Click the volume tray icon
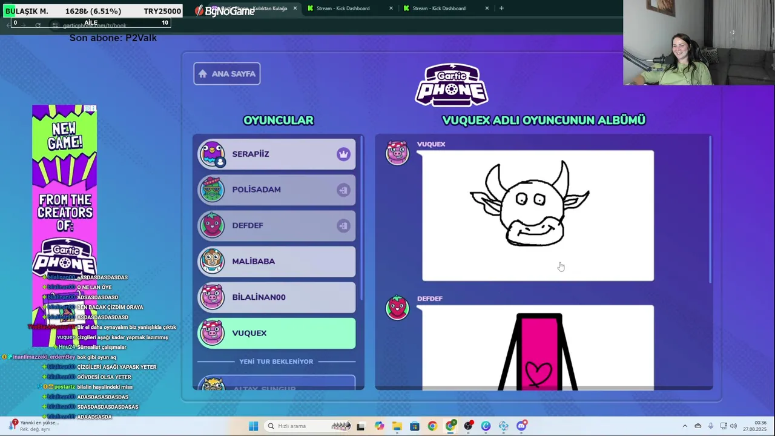 pyautogui.click(x=733, y=426)
